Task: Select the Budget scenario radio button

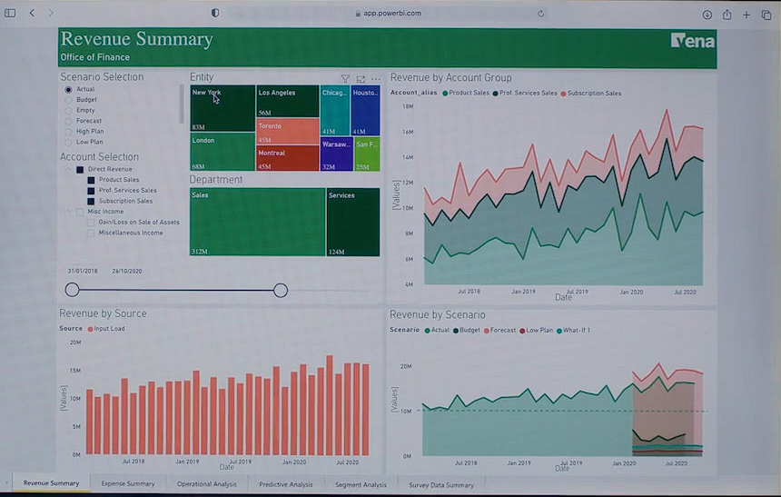Action: point(68,100)
